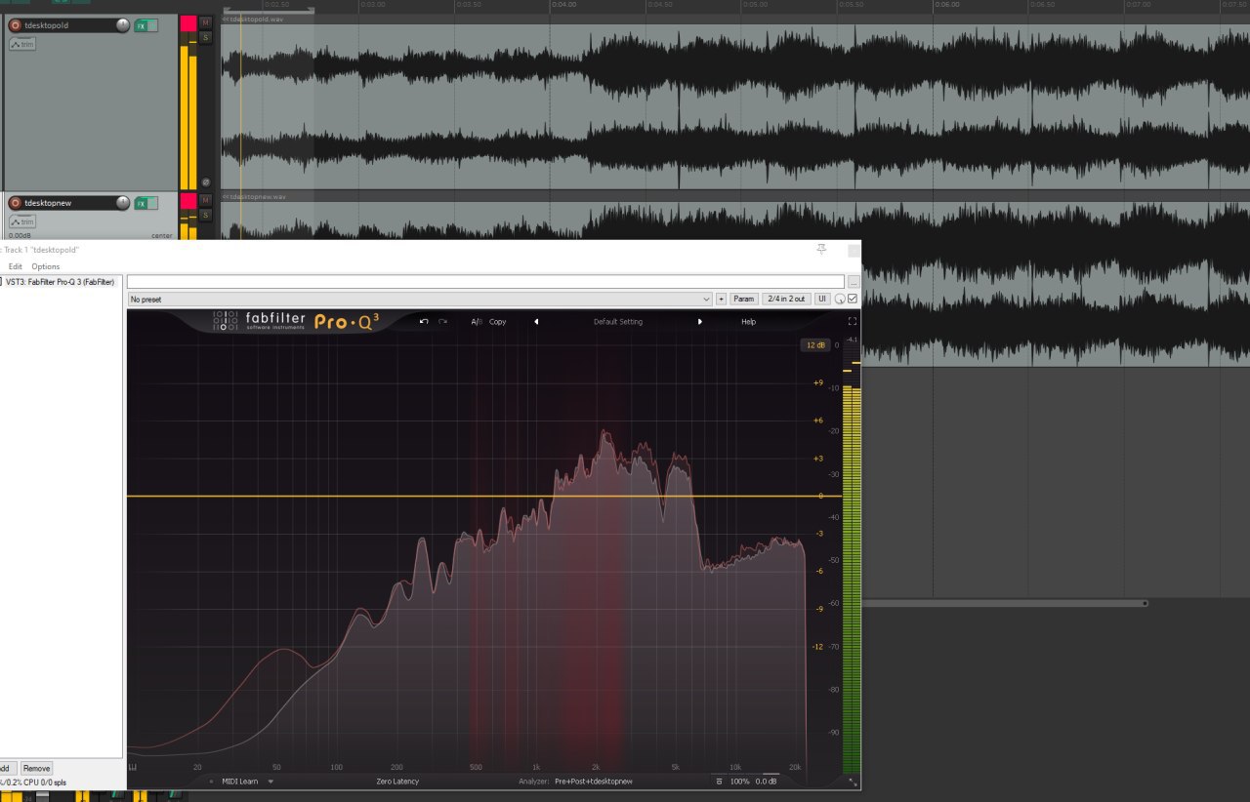Image resolution: width=1250 pixels, height=802 pixels.
Task: Click the arrange view horizontal scrollbar
Action: [1003, 603]
